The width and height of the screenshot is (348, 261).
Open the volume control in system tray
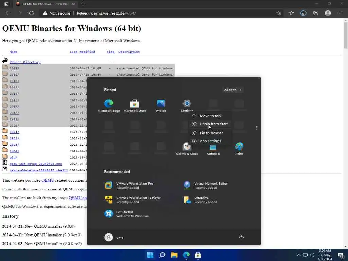312,255
